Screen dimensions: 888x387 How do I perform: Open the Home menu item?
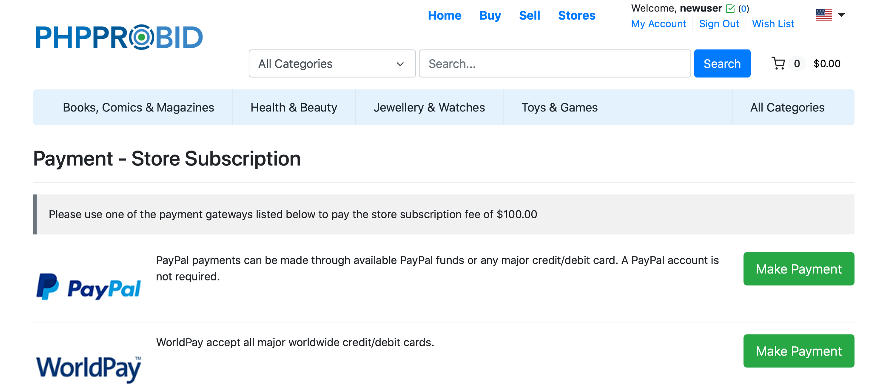444,16
